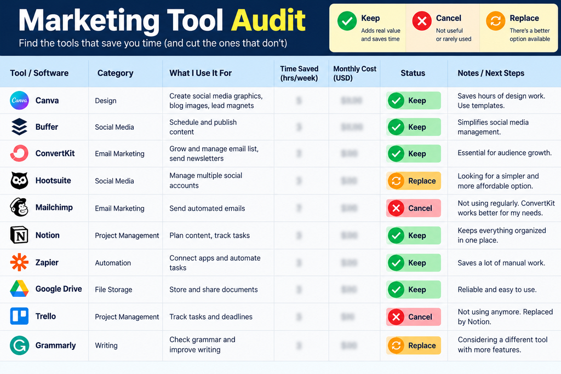Select the Tool / Software column header

click(39, 73)
